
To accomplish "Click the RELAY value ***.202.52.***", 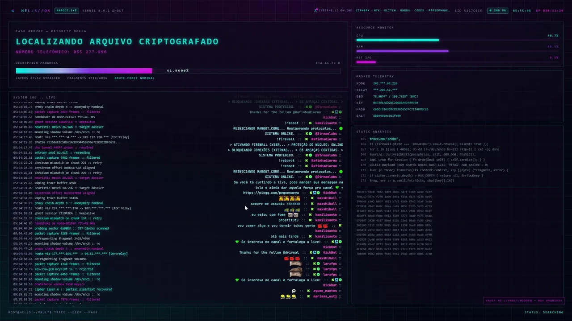I will point(385,90).
